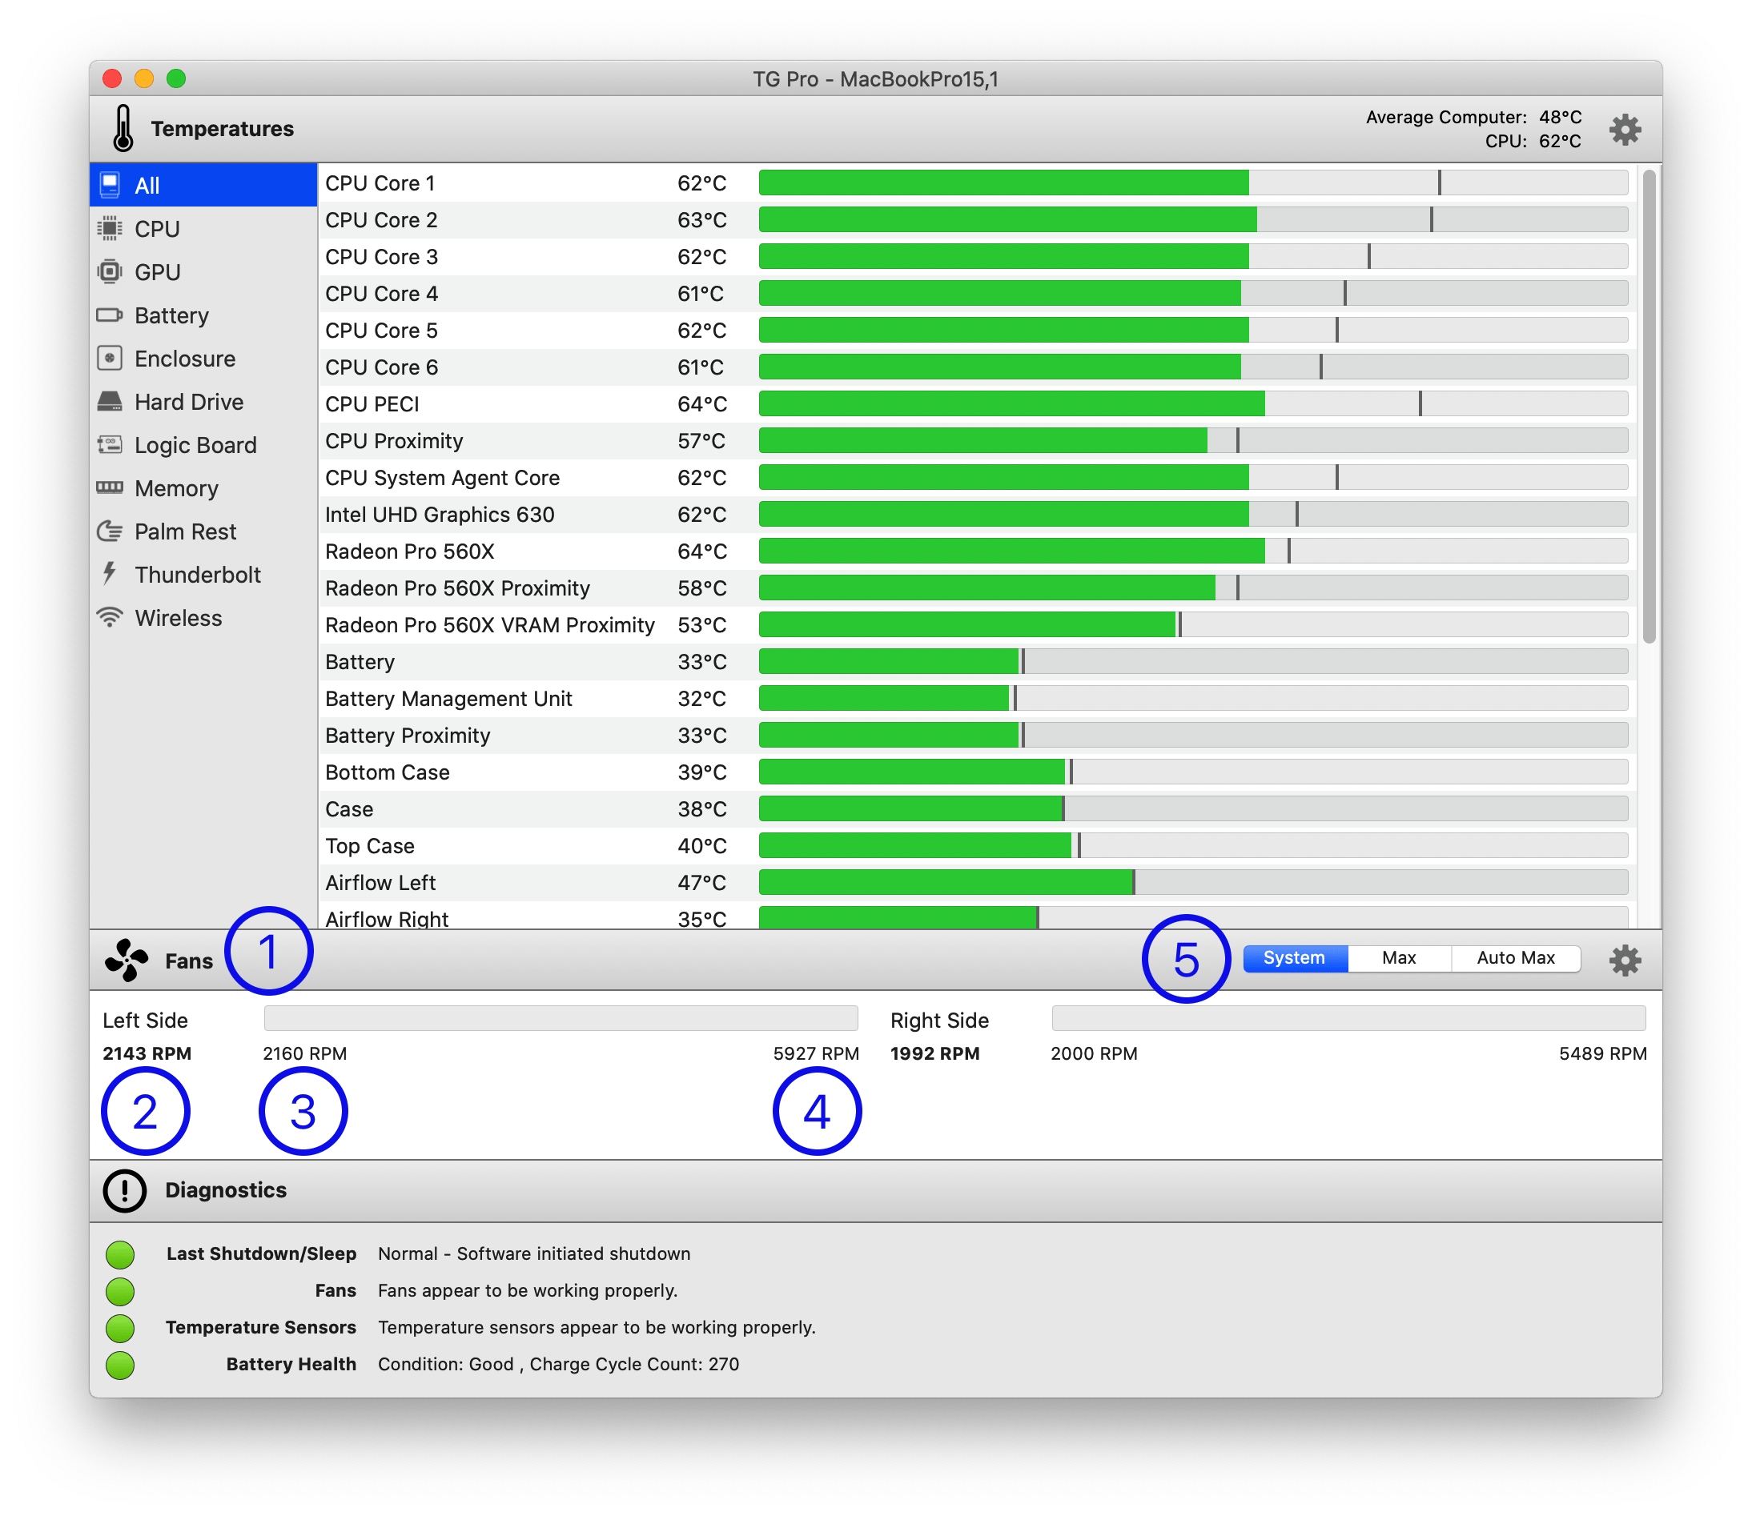Enable System fan mode
This screenshot has width=1752, height=1516.
tap(1294, 957)
